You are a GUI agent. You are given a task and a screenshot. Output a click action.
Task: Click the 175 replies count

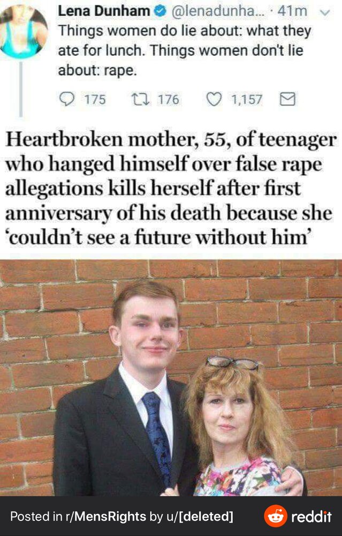click(95, 100)
